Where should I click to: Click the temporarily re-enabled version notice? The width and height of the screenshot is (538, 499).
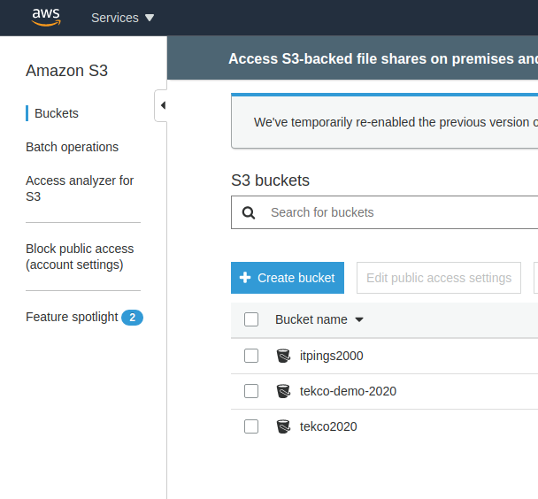click(385, 122)
